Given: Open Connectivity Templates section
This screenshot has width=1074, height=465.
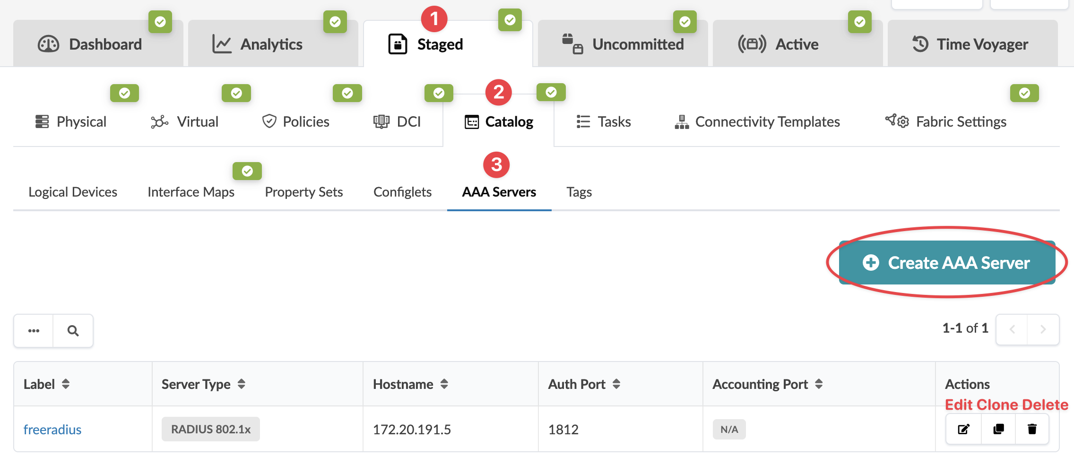Looking at the screenshot, I should [x=757, y=122].
